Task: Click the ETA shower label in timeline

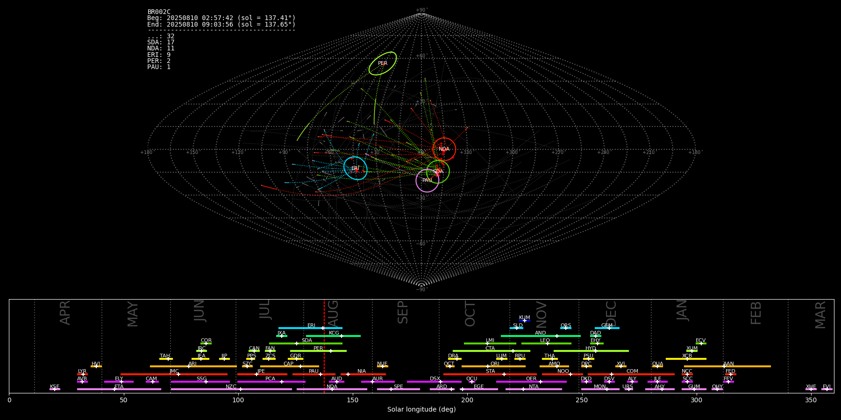Action: (x=119, y=387)
